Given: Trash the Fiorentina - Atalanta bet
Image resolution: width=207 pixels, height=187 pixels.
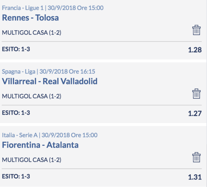Looking at the screenshot, I should pyautogui.click(x=196, y=157).
